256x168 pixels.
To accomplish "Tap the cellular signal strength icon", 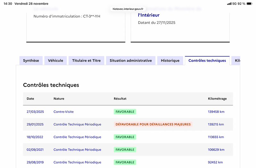I will click(229, 4).
